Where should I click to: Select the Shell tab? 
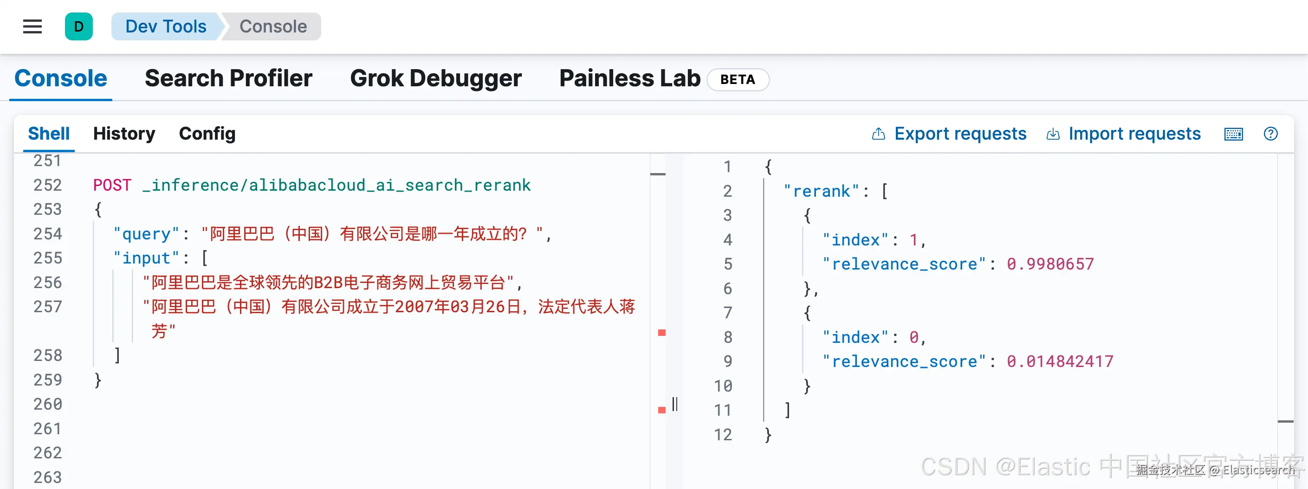(49, 134)
